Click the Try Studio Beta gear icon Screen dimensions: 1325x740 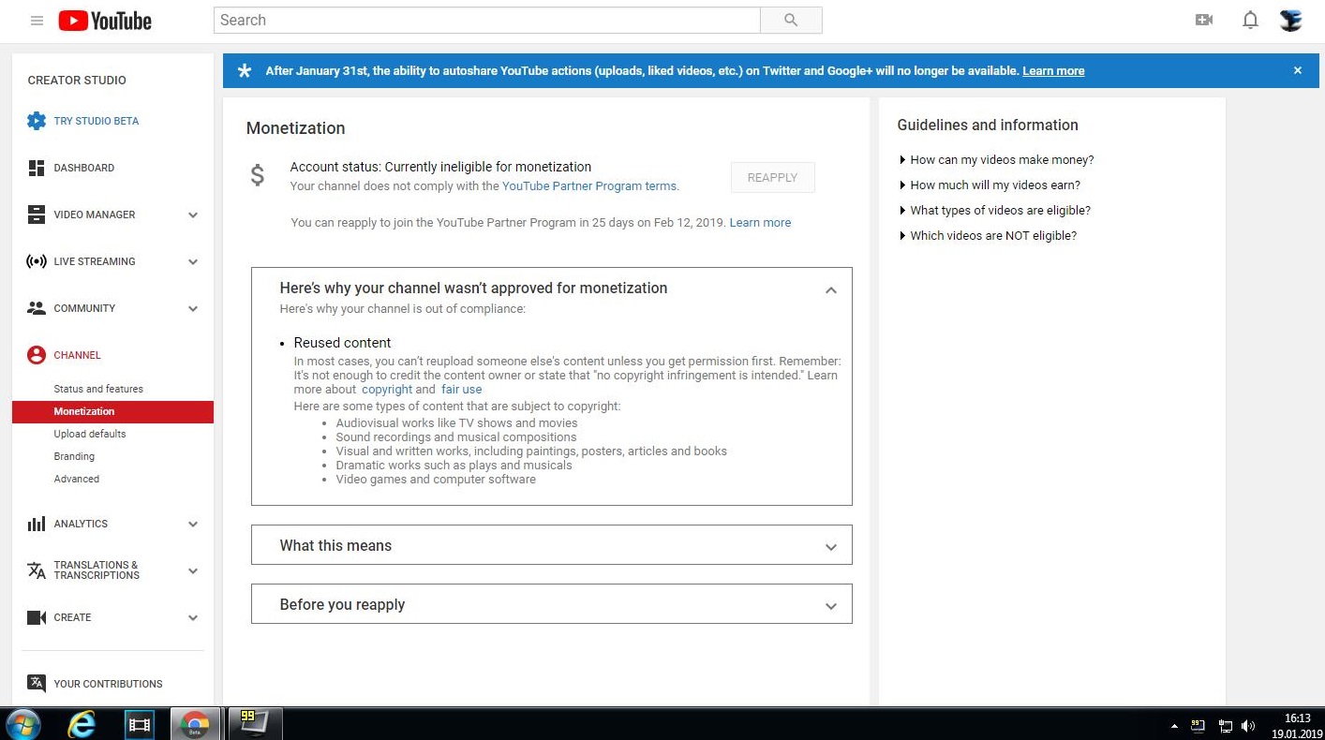coord(37,121)
